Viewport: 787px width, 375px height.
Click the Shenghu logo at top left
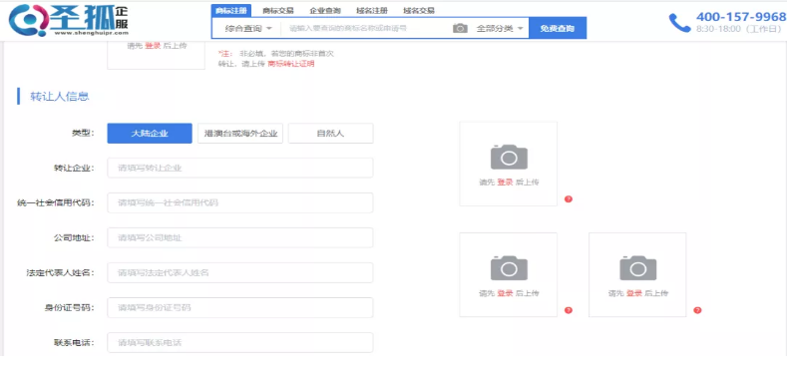click(69, 20)
